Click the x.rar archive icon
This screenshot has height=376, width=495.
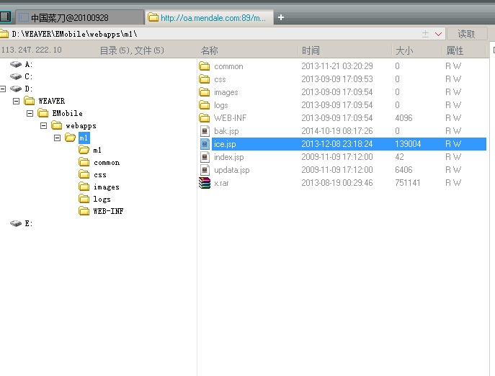[205, 183]
